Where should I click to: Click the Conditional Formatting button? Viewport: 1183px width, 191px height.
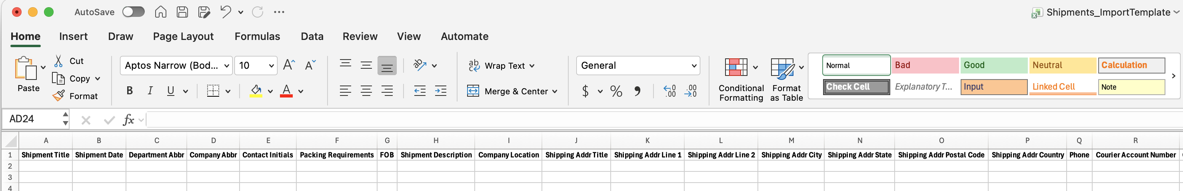click(x=741, y=80)
